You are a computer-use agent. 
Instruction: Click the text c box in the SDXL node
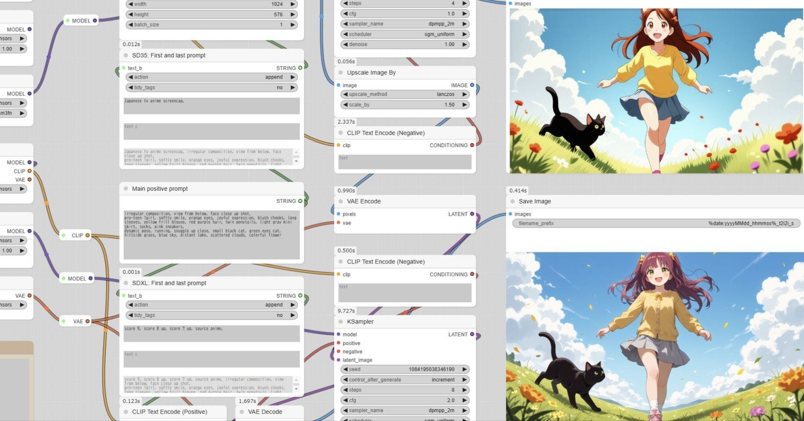coord(211,359)
